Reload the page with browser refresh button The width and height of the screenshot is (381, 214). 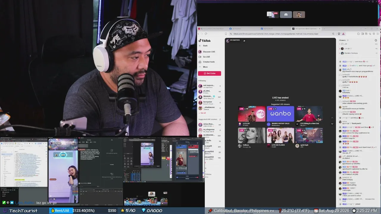pos(206,34)
